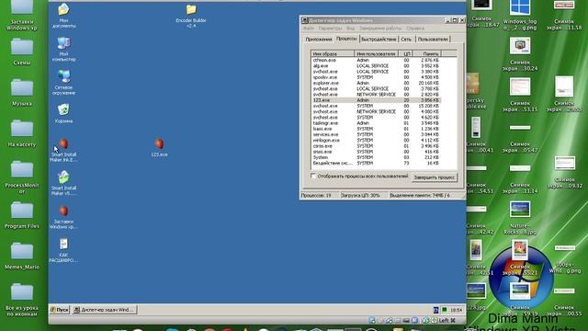Sort by Имя образа column header
588x331 pixels.
(x=333, y=53)
